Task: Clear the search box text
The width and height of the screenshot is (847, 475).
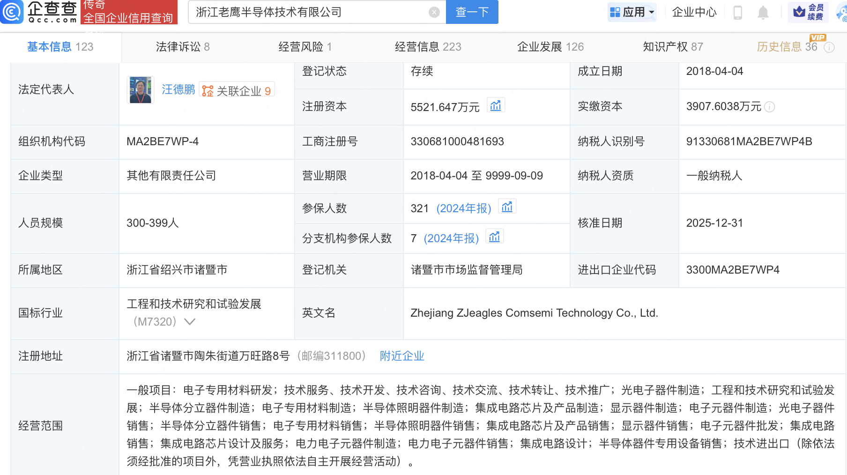Action: click(434, 12)
